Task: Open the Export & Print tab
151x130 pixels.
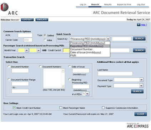Action: (x=124, y=5)
